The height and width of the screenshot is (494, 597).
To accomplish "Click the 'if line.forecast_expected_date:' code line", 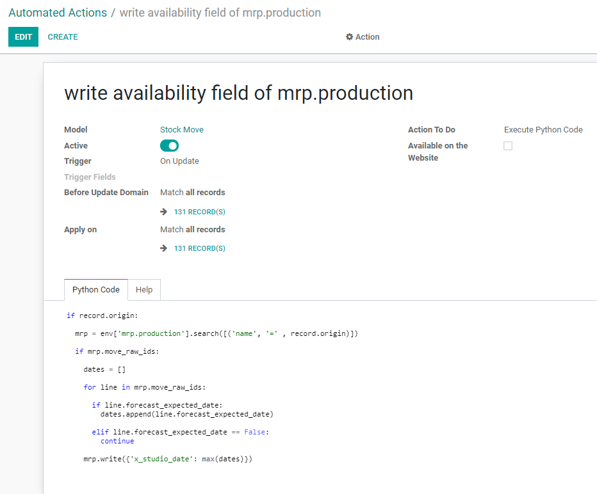I will click(157, 406).
